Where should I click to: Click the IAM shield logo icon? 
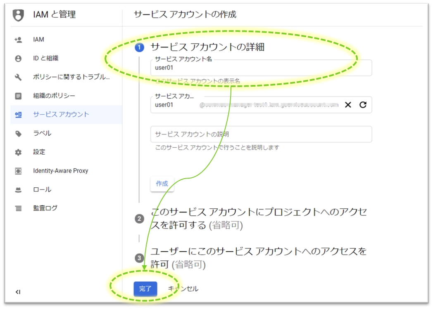18,15
